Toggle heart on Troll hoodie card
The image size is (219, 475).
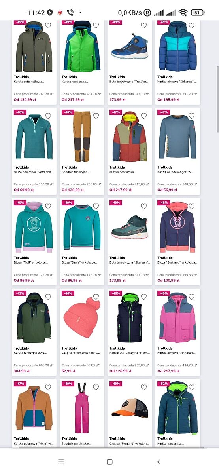[48, 207]
